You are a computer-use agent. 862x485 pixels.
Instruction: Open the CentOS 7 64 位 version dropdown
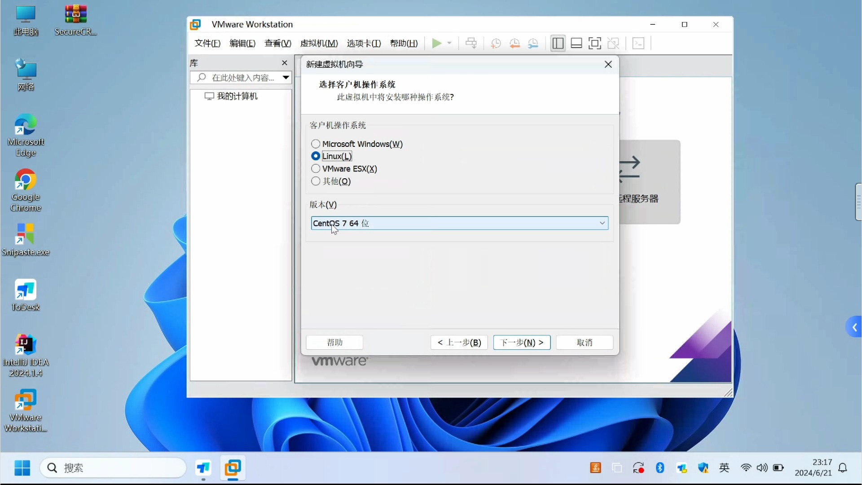pos(602,223)
